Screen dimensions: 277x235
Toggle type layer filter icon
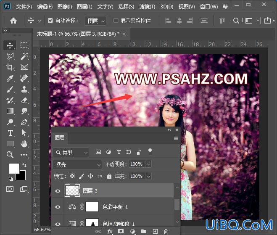tap(119, 152)
